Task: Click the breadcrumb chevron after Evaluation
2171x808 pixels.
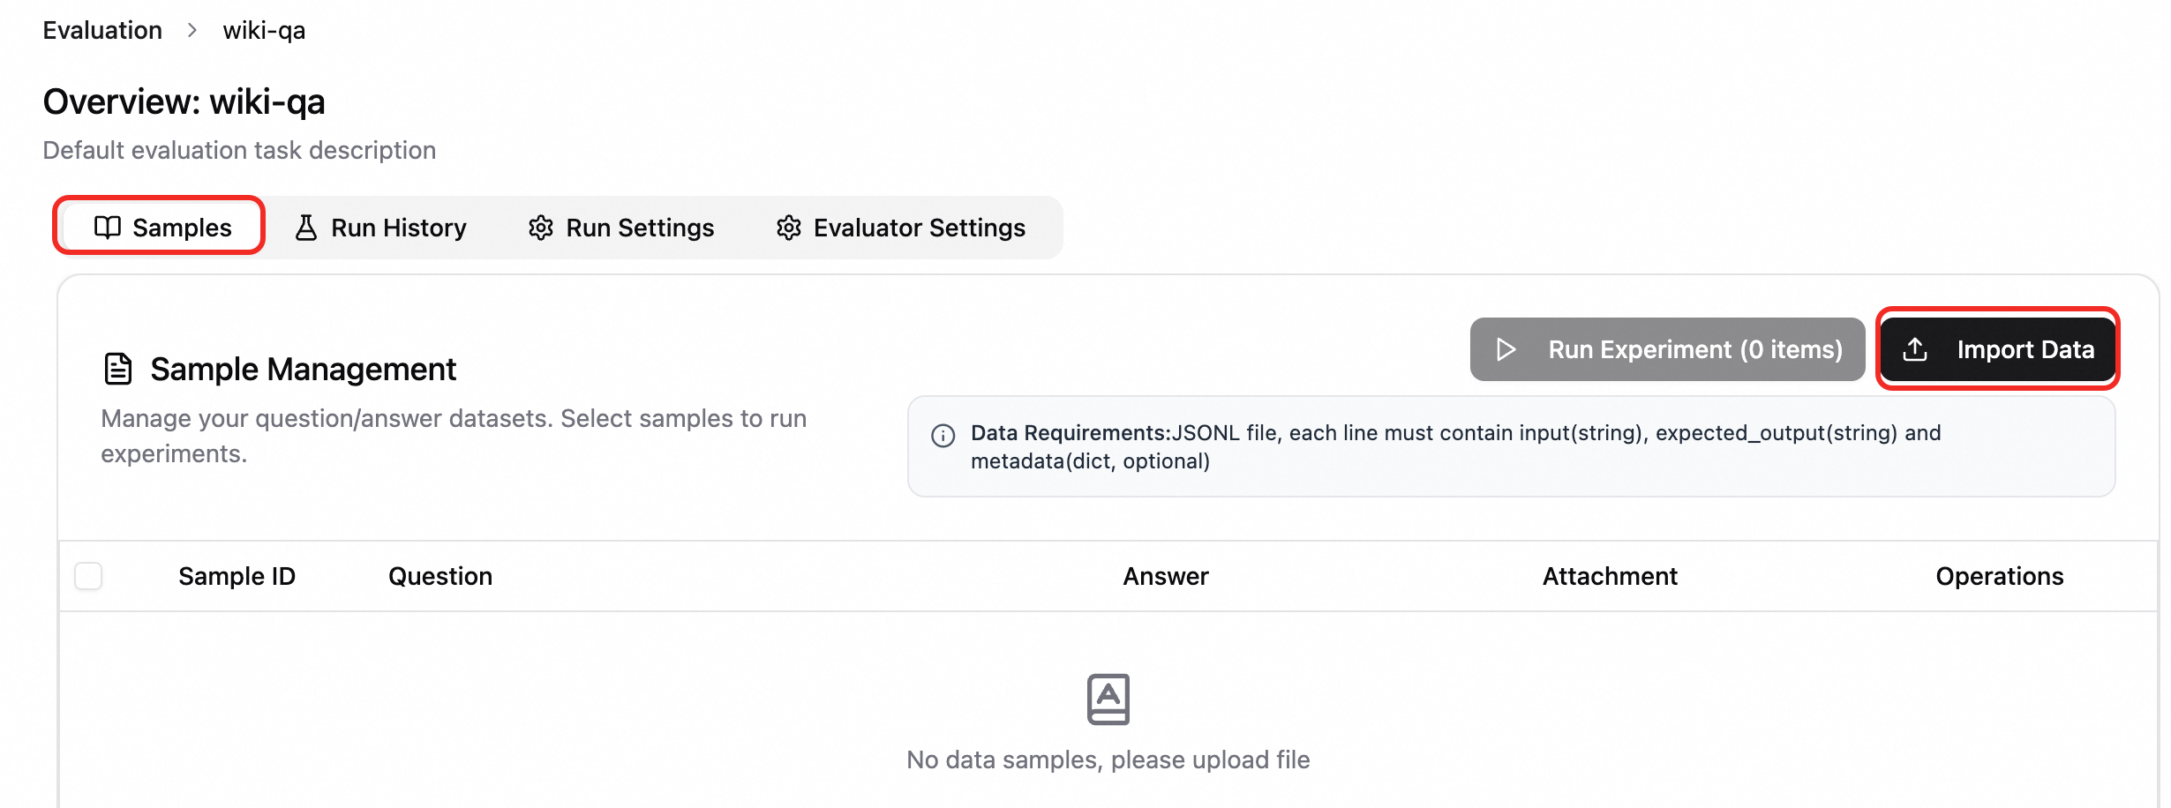Action: click(x=192, y=31)
